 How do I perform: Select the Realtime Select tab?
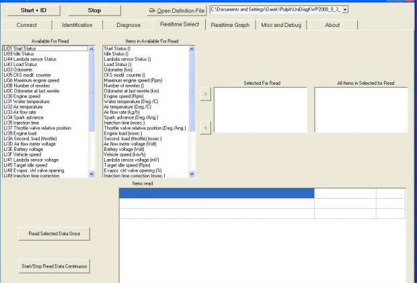180,24
